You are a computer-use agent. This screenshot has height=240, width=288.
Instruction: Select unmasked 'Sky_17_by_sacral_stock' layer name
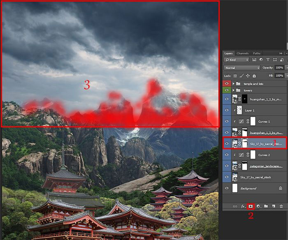[x=255, y=177]
